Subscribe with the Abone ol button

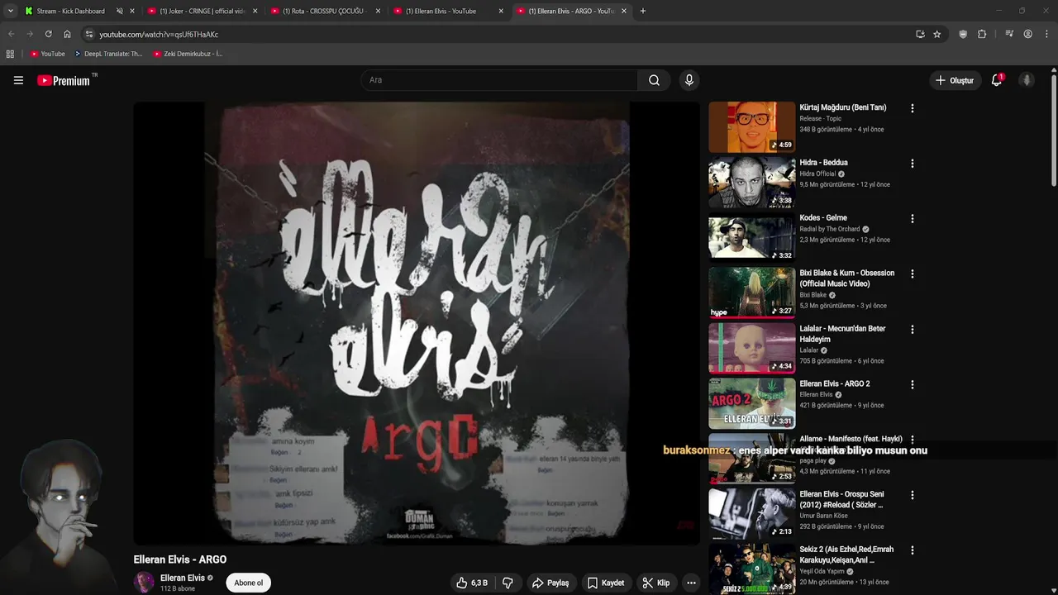[248, 583]
